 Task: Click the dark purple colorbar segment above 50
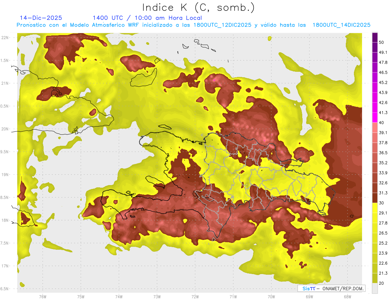pyautogui.click(x=375, y=38)
